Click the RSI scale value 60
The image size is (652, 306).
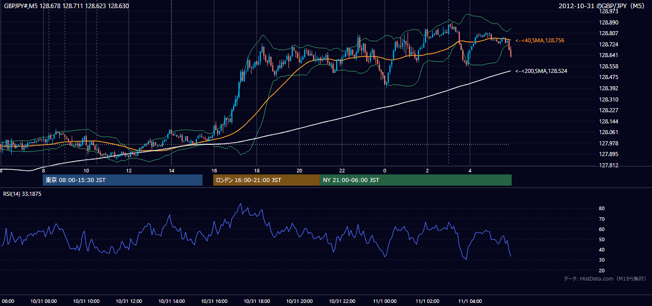(602, 229)
